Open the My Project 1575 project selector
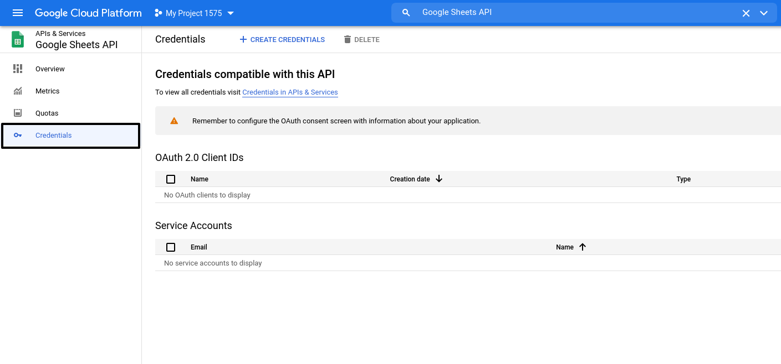Image resolution: width=781 pixels, height=364 pixels. point(194,13)
